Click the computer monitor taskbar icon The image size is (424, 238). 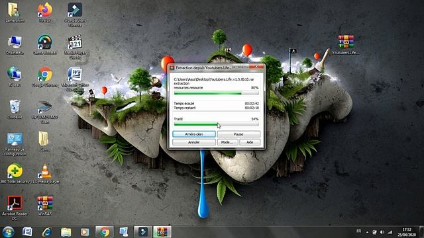pyautogui.click(x=124, y=232)
